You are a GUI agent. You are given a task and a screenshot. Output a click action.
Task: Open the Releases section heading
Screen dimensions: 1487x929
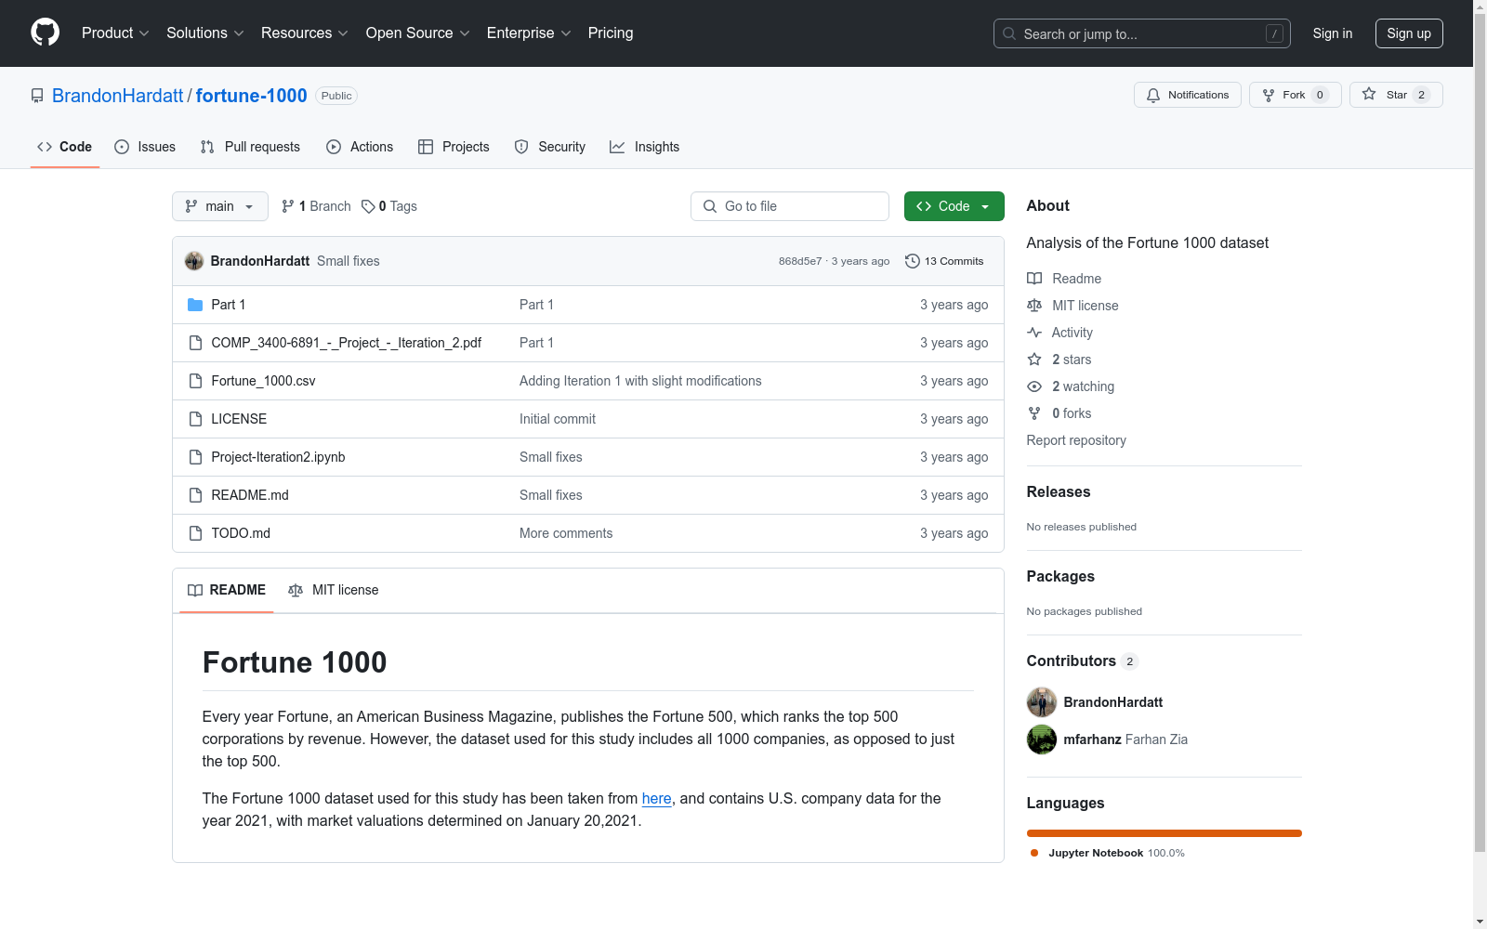pos(1059,492)
